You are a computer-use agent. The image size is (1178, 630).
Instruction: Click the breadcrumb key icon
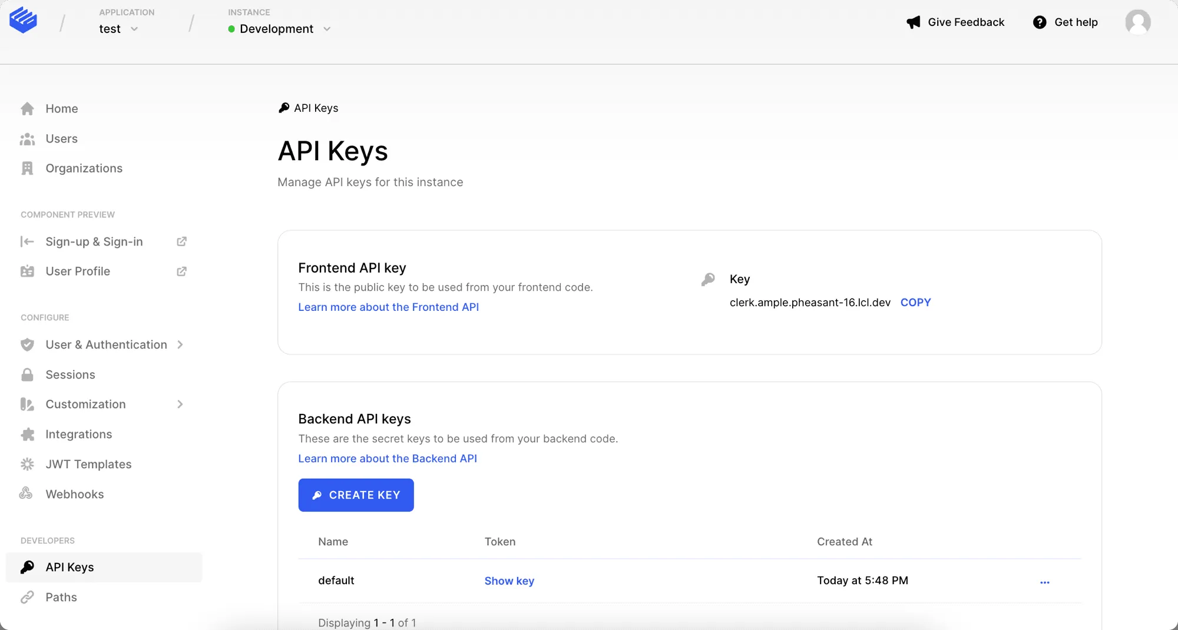284,108
